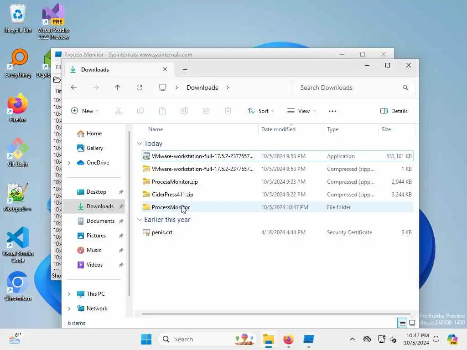The height and width of the screenshot is (350, 467).
Task: Close the Downloads tab
Action: (x=165, y=69)
